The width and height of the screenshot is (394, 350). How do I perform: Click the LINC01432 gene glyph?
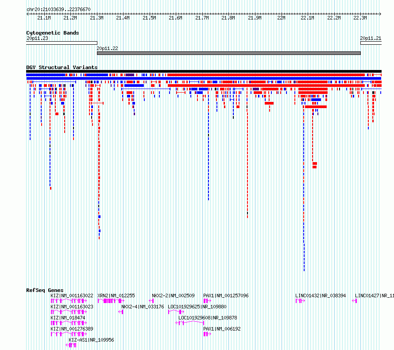(300, 301)
